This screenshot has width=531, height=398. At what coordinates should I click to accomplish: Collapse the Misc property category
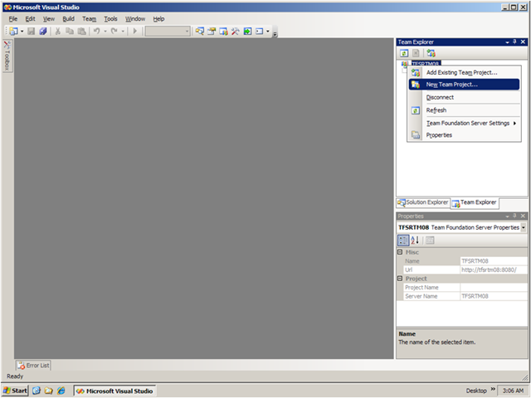pyautogui.click(x=400, y=252)
